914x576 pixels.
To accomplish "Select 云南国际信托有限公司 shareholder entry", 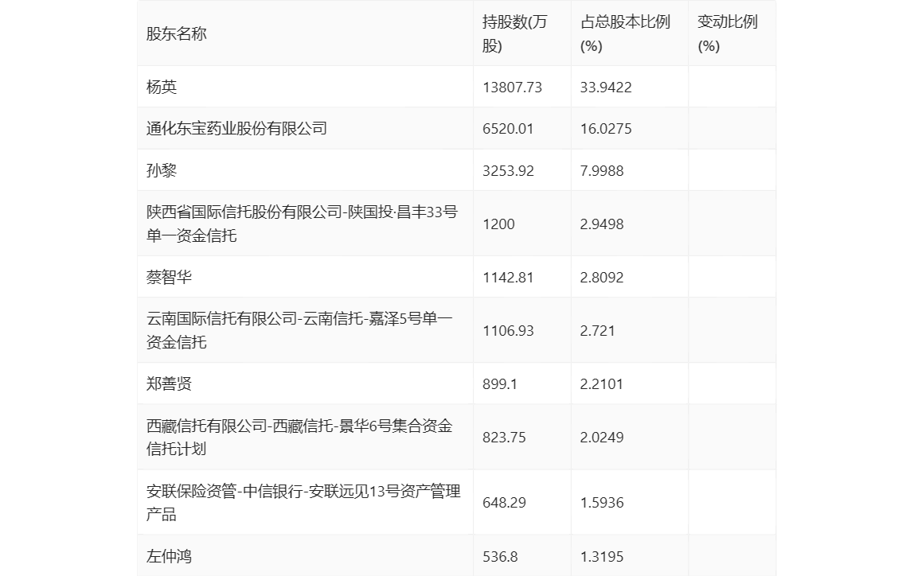I will (299, 330).
